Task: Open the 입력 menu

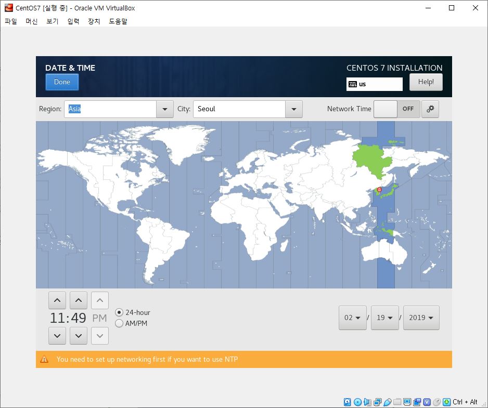Action: point(73,21)
